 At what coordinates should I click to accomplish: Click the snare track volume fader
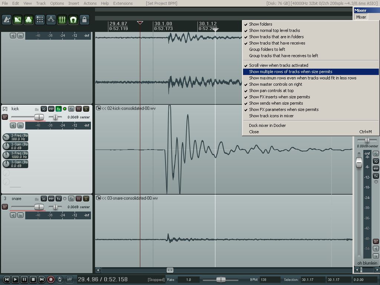point(39,207)
